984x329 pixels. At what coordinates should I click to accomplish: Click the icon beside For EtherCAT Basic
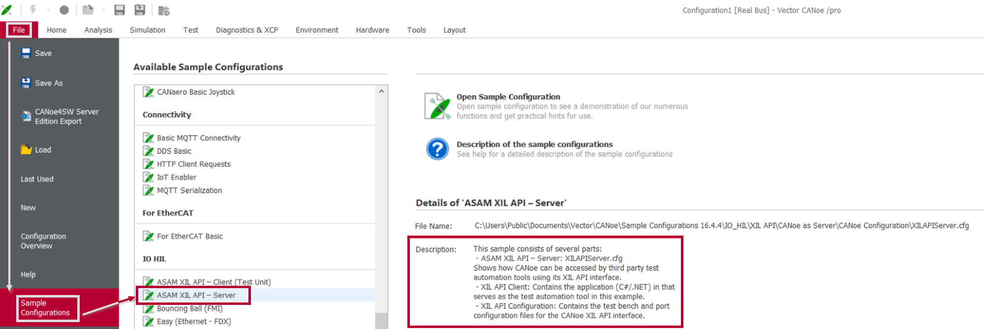[x=149, y=236]
